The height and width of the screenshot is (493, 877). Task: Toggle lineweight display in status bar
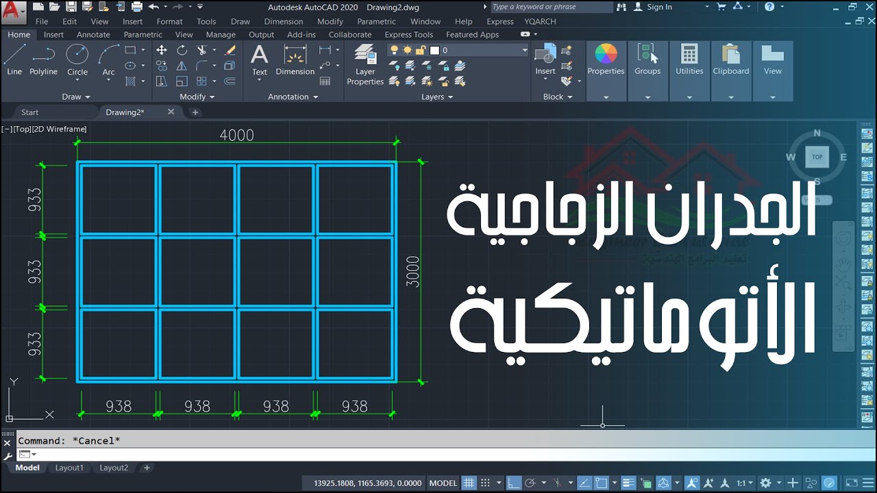(x=628, y=483)
